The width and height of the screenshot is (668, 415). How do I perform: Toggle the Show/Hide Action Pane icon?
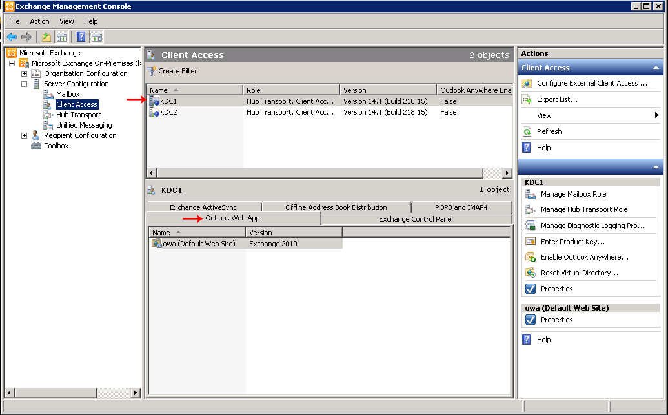[97, 37]
